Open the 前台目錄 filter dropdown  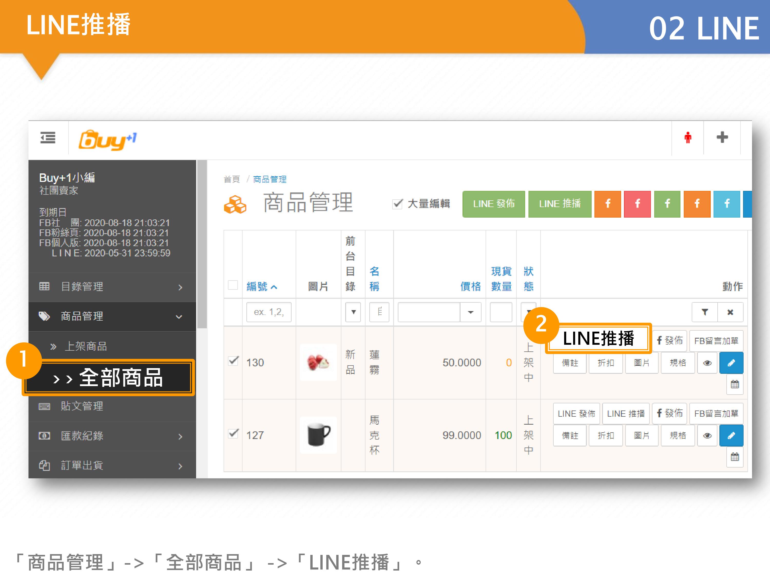353,312
